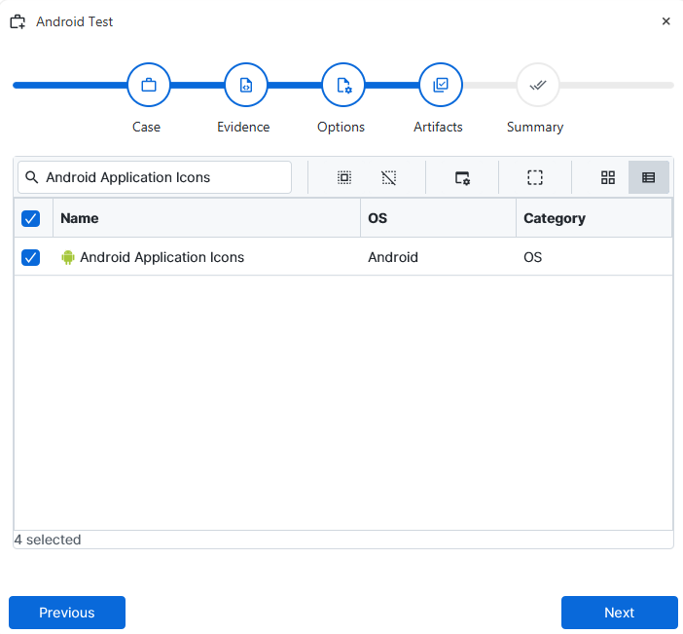Click the select all artifacts icon
683x634 pixels.
pos(344,177)
